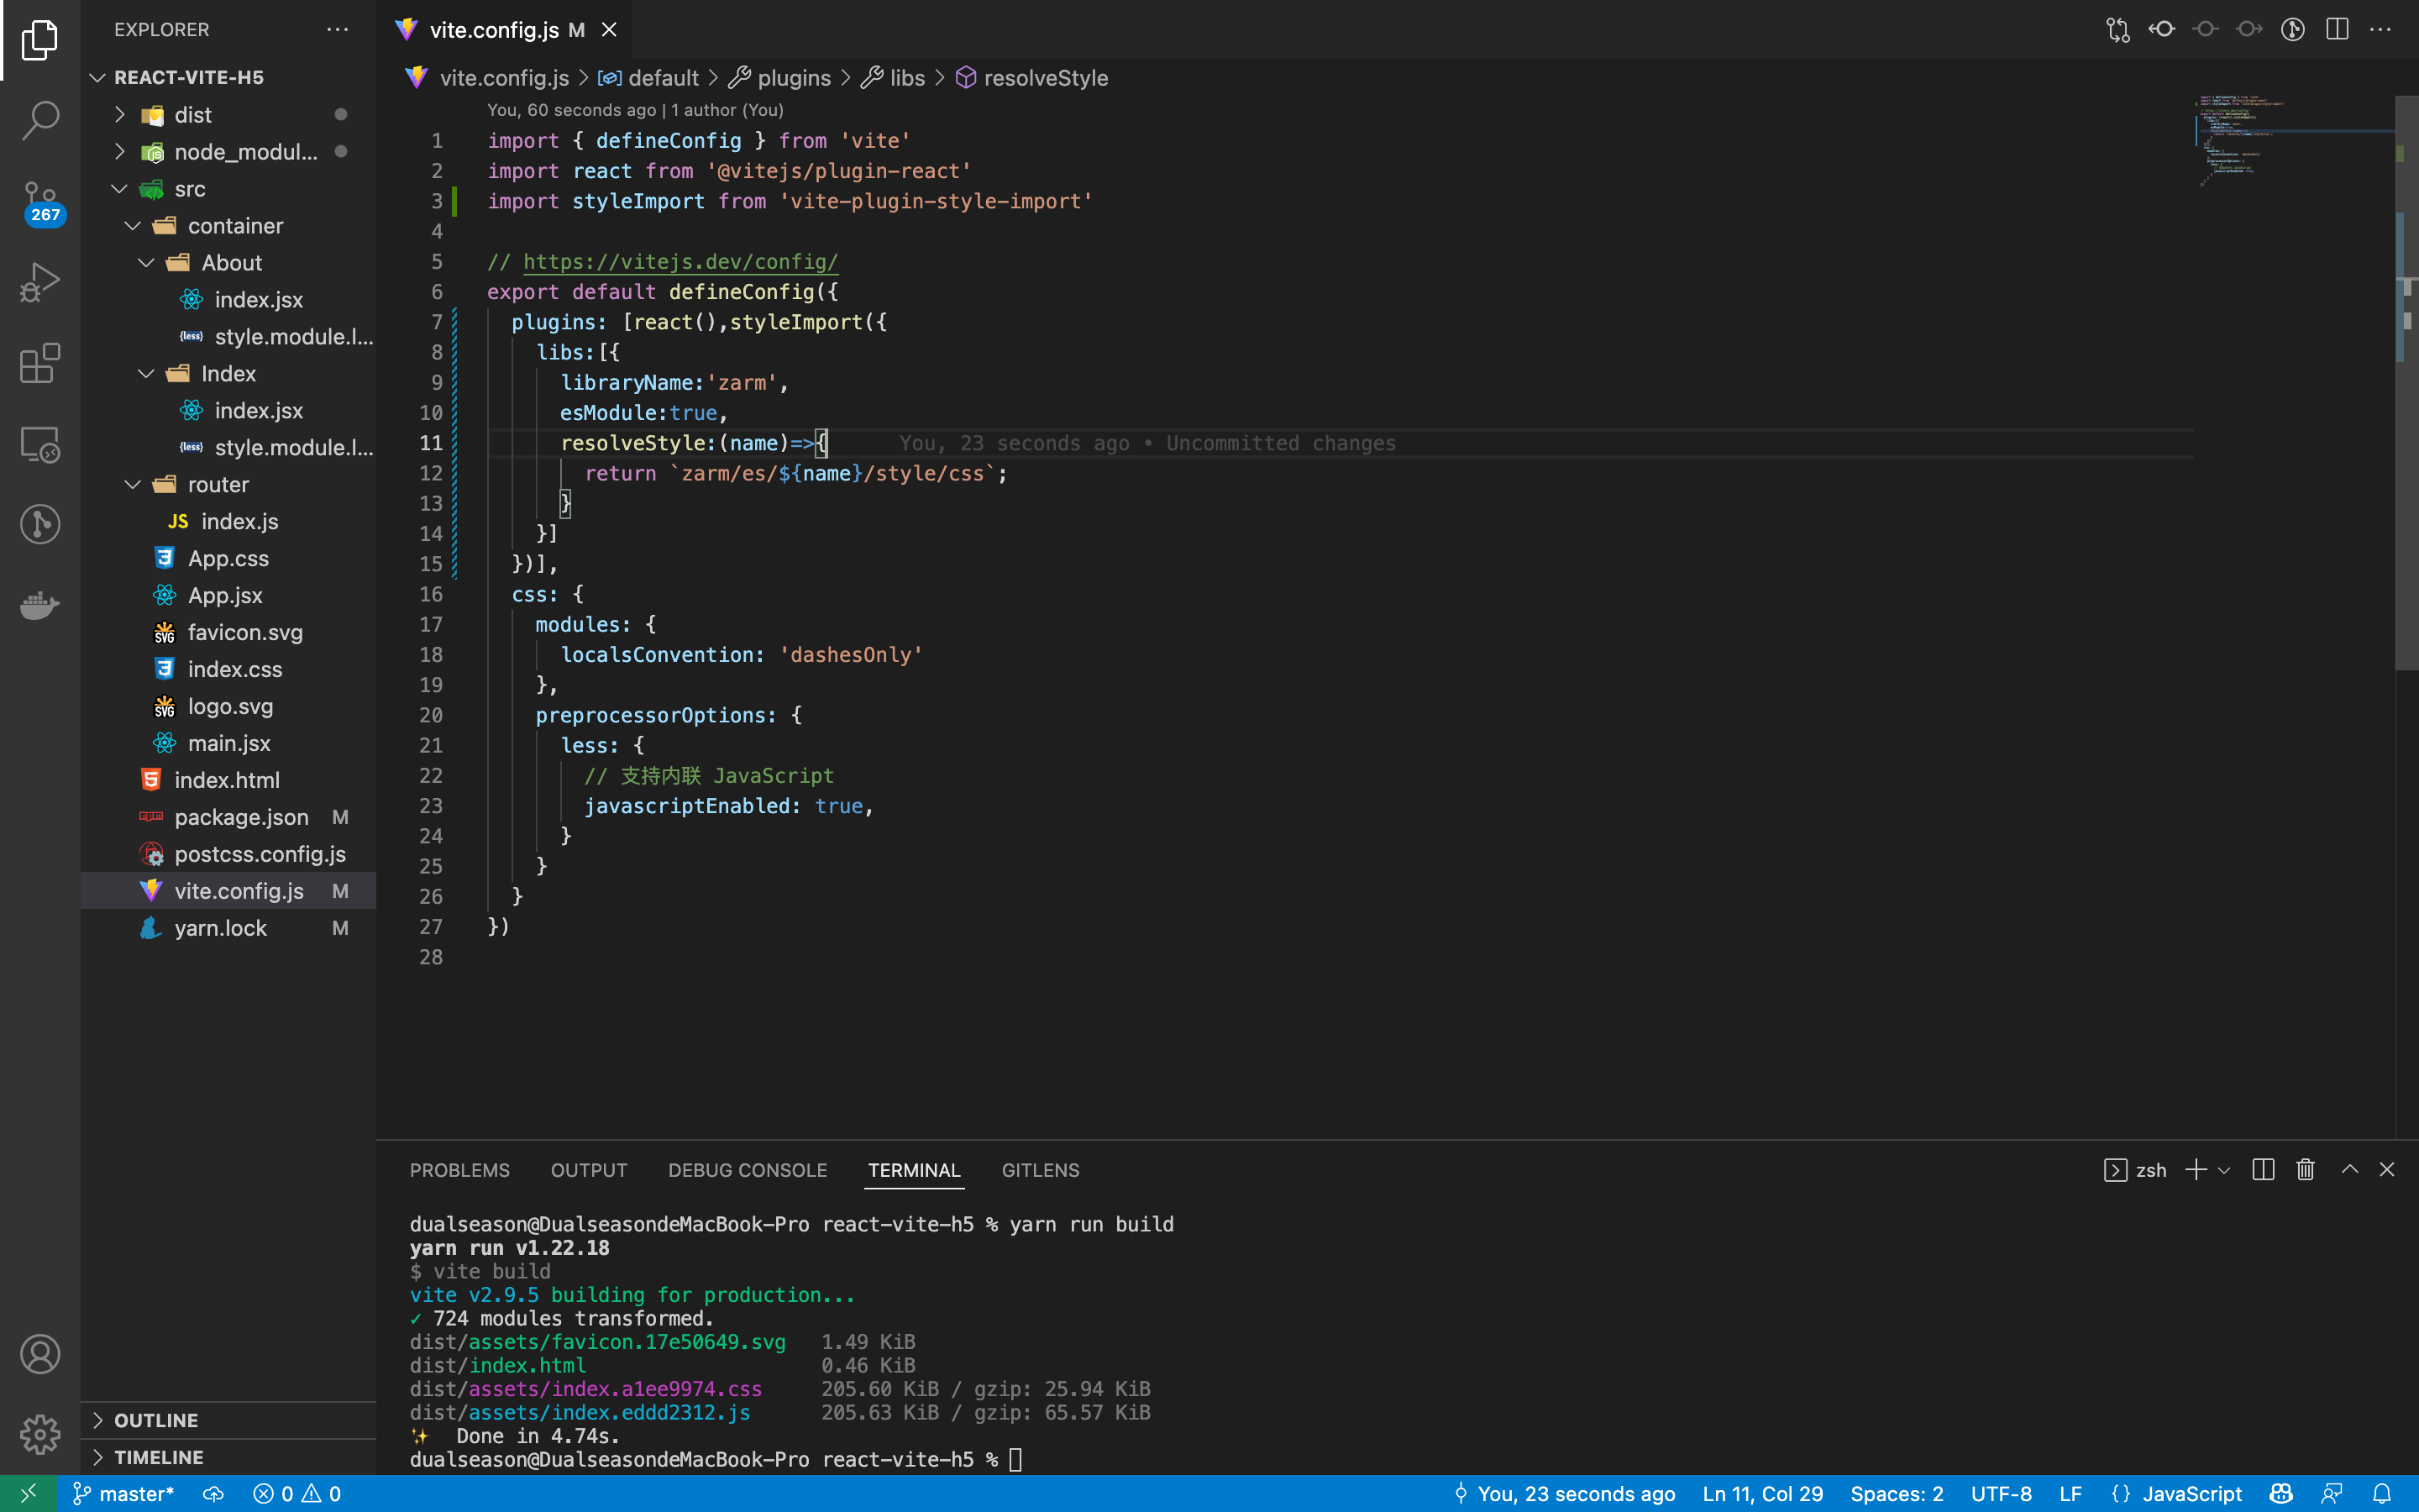Viewport: 2419px width, 1512px height.
Task: Collapse the REACT-VITE-H5 root folder
Action: (228, 77)
